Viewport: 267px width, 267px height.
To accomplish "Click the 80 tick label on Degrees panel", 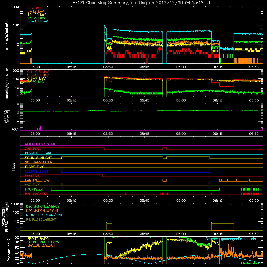I will [17, 242].
